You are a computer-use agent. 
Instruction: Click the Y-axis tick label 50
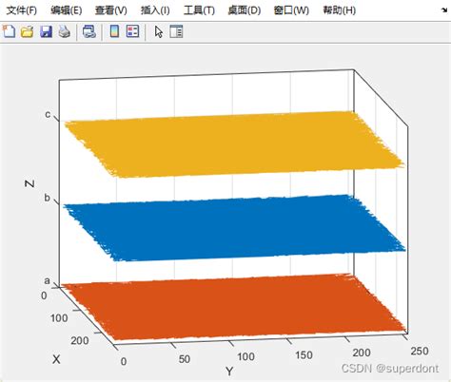[185, 359]
